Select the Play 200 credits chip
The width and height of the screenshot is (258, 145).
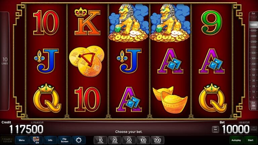158,140
